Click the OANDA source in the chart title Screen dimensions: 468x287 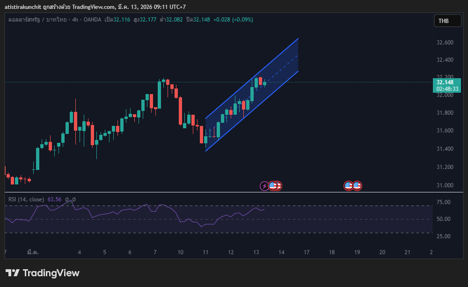[x=91, y=20]
